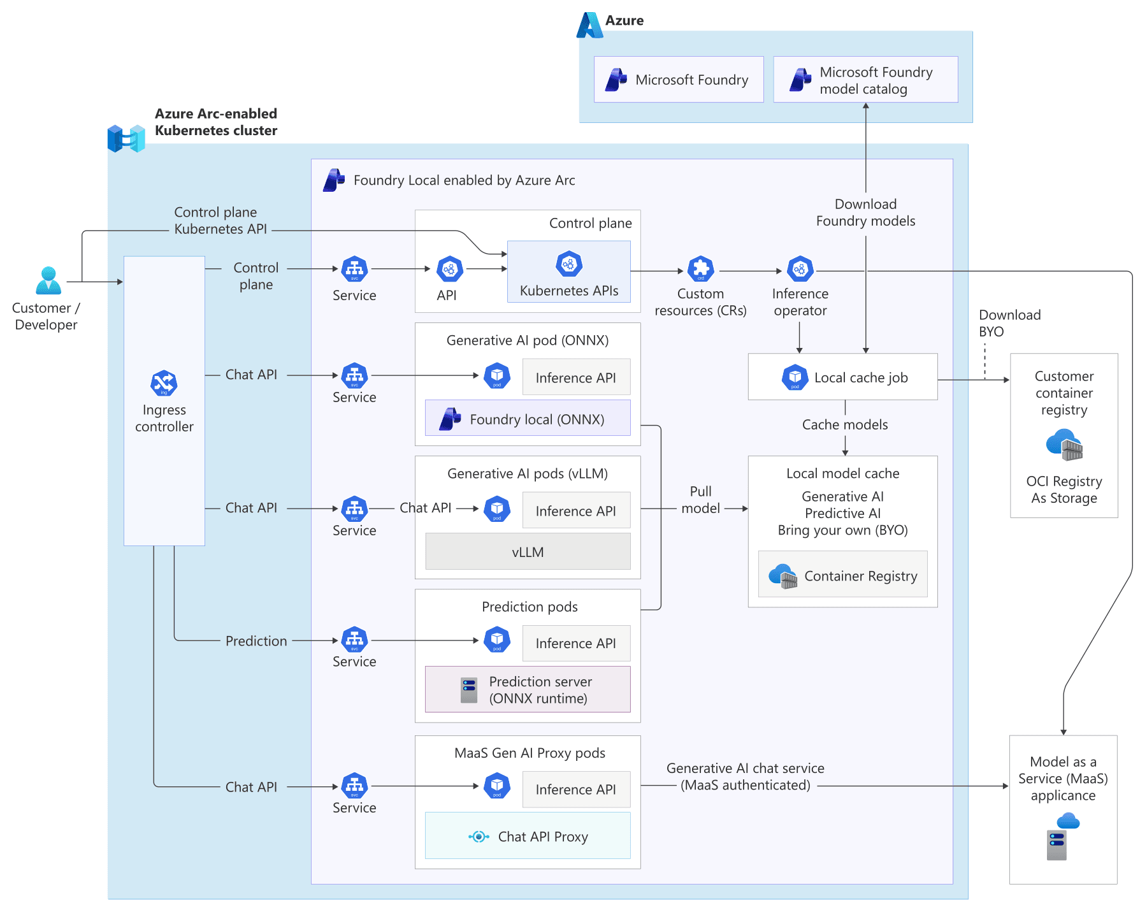Click the Azure logo icon
1147x910 pixels.
click(x=589, y=25)
